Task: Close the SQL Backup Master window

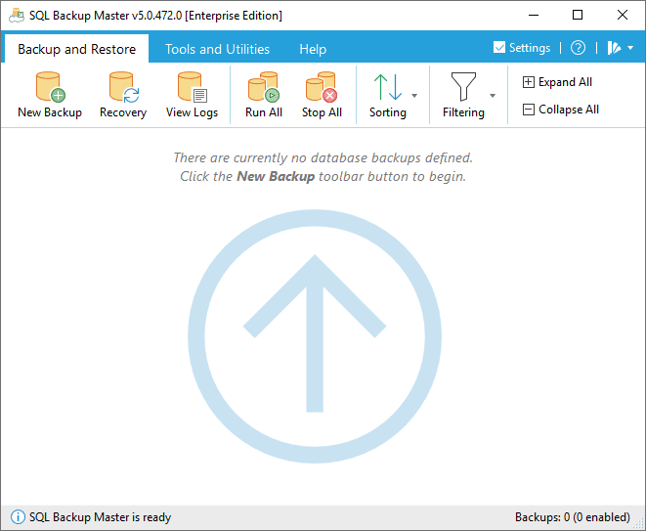Action: click(623, 16)
